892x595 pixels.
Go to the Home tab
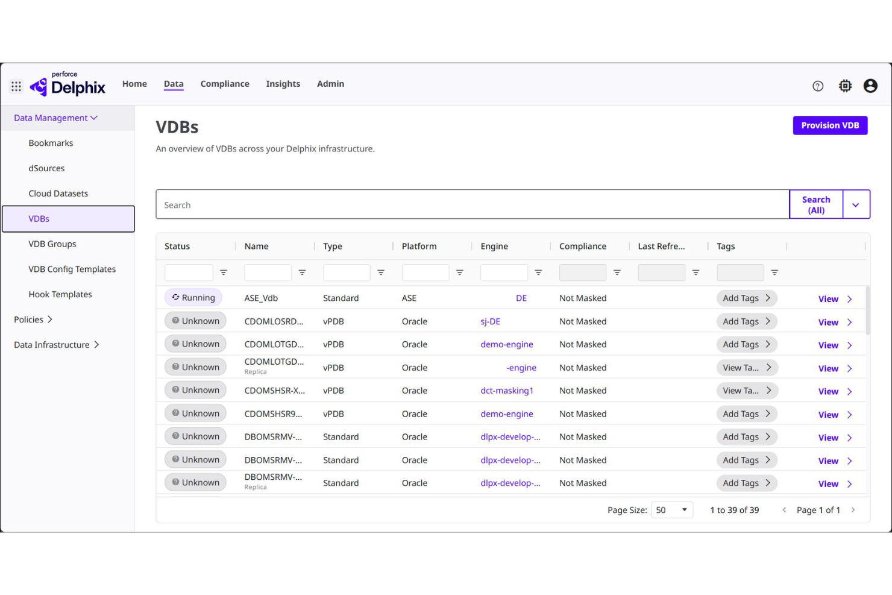[134, 84]
